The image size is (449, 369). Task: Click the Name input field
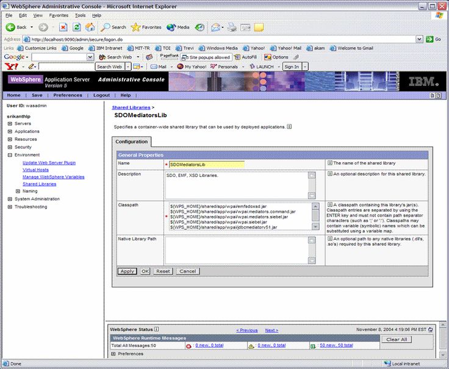(206, 164)
